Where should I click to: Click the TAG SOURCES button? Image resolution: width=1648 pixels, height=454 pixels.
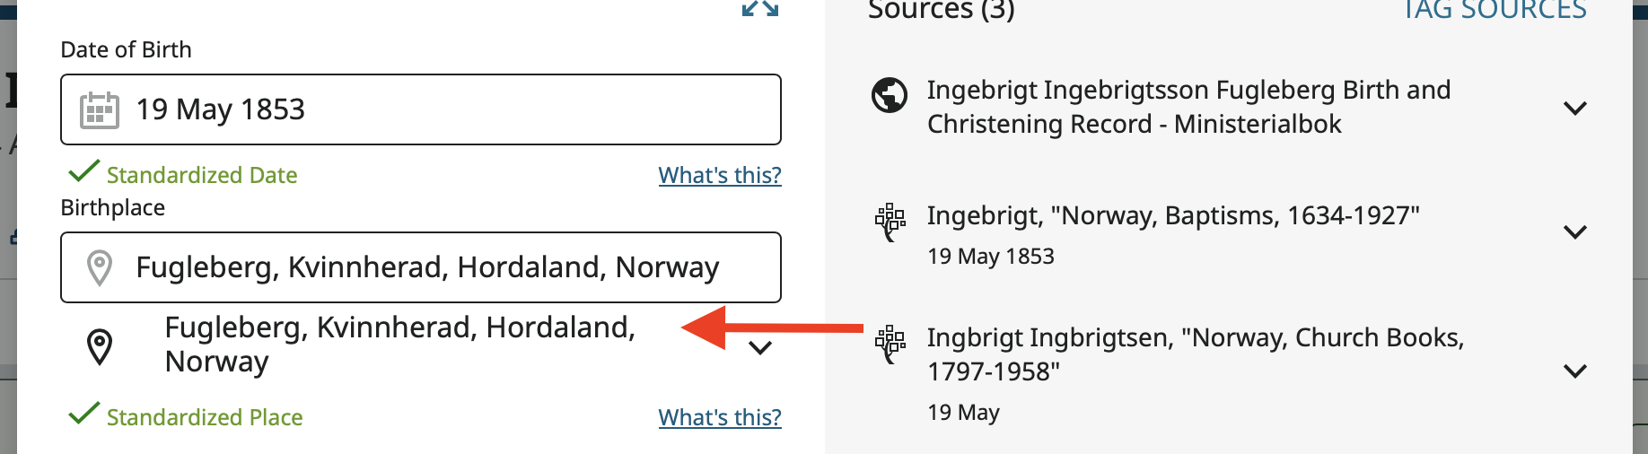pyautogui.click(x=1495, y=11)
